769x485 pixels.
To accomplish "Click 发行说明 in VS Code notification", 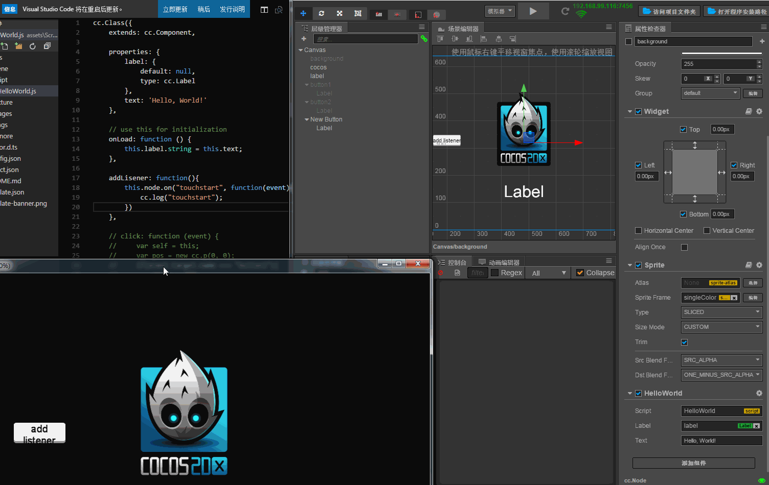I will (232, 9).
